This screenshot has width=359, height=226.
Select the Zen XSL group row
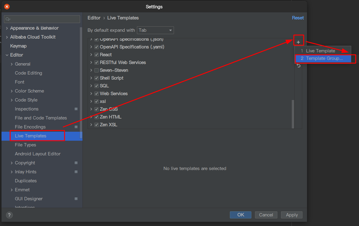click(x=191, y=125)
